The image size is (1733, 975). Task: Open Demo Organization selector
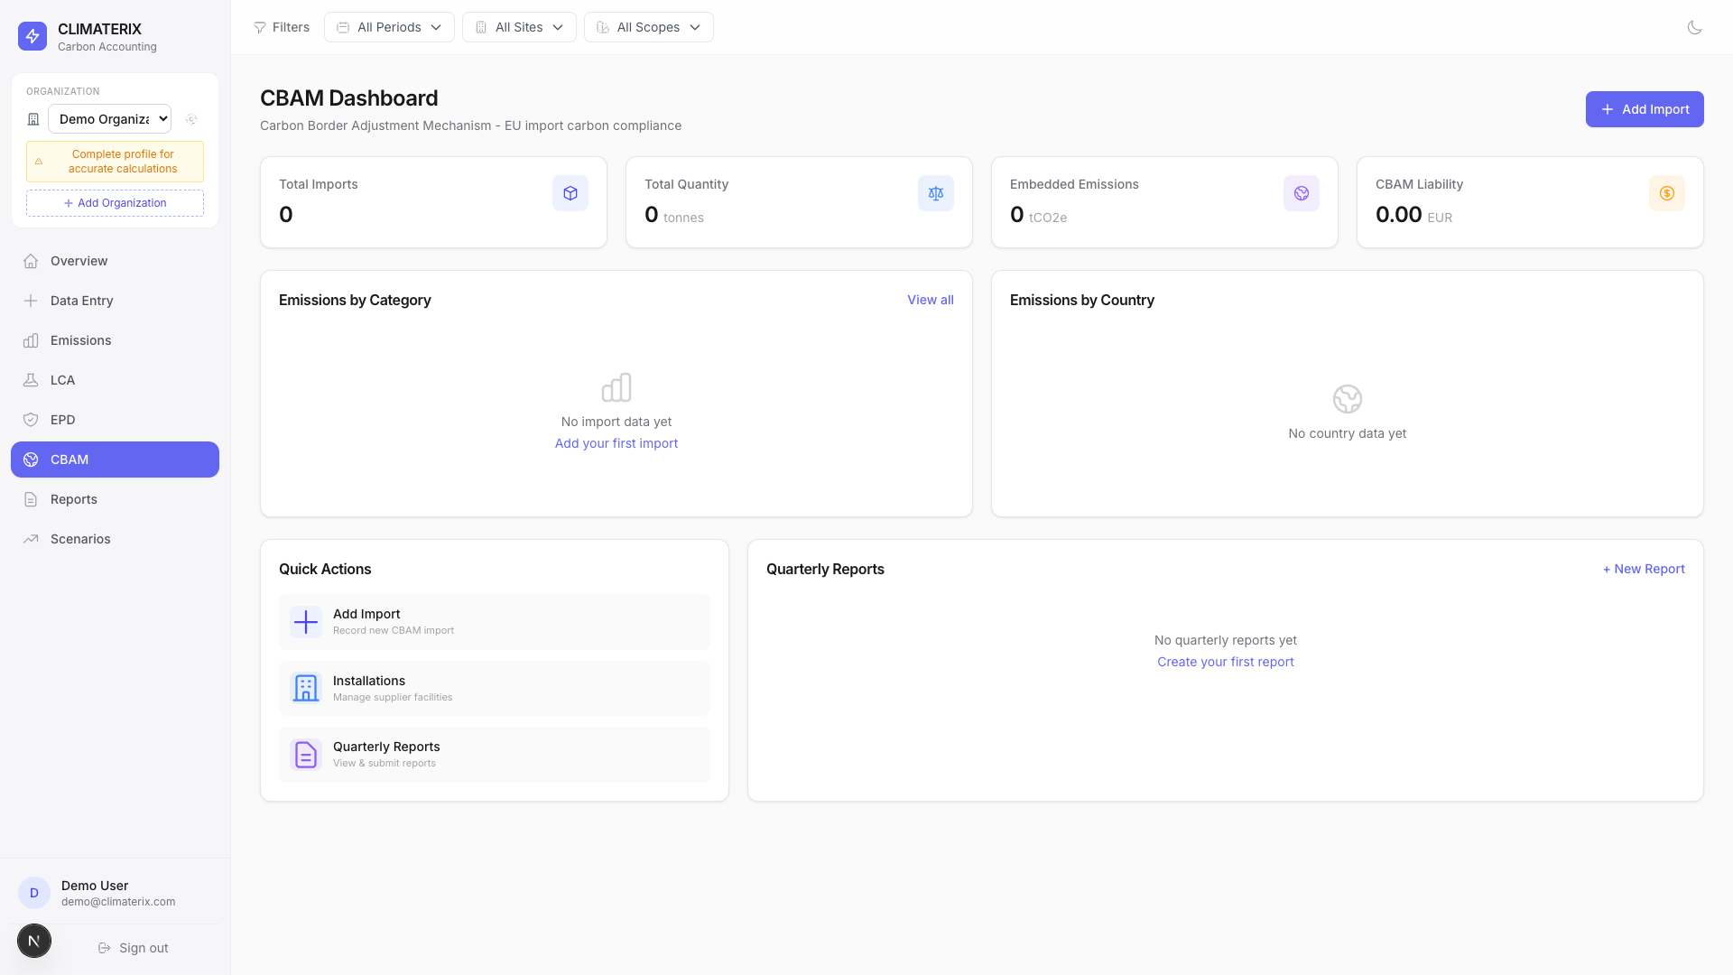[x=109, y=119]
